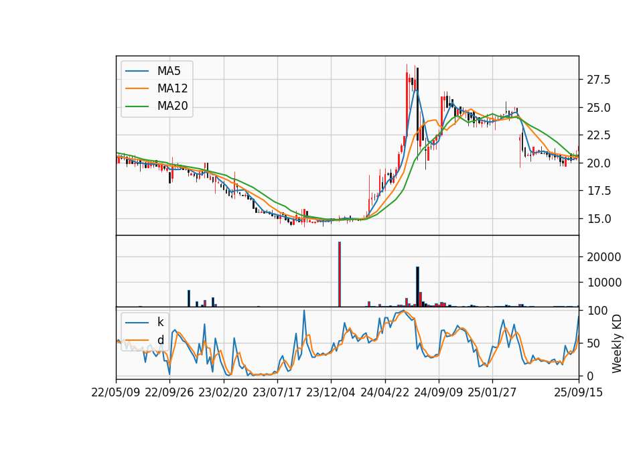This screenshot has height=462, width=643.
Task: Click the tall black volume bar near 24/09
Action: pyautogui.click(x=417, y=287)
